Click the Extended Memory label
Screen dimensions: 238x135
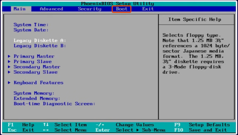[37, 98]
